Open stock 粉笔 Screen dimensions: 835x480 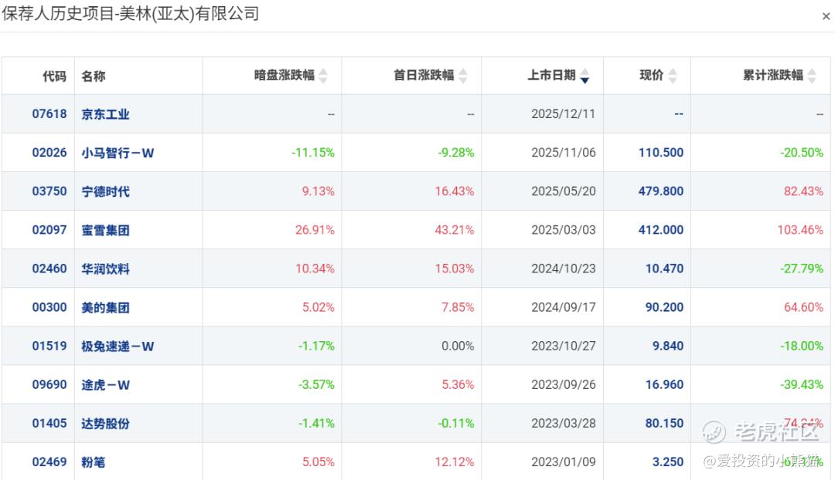tap(94, 462)
